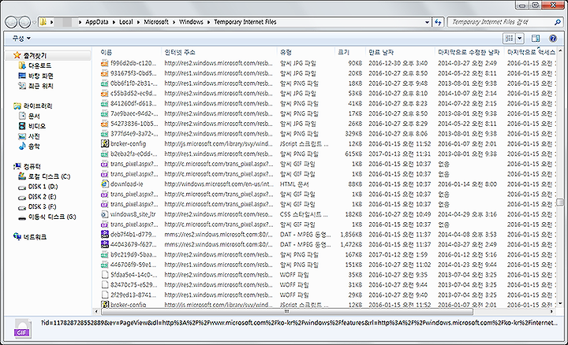Sort by 이름 column header
This screenshot has height=345, width=568.
click(x=106, y=52)
